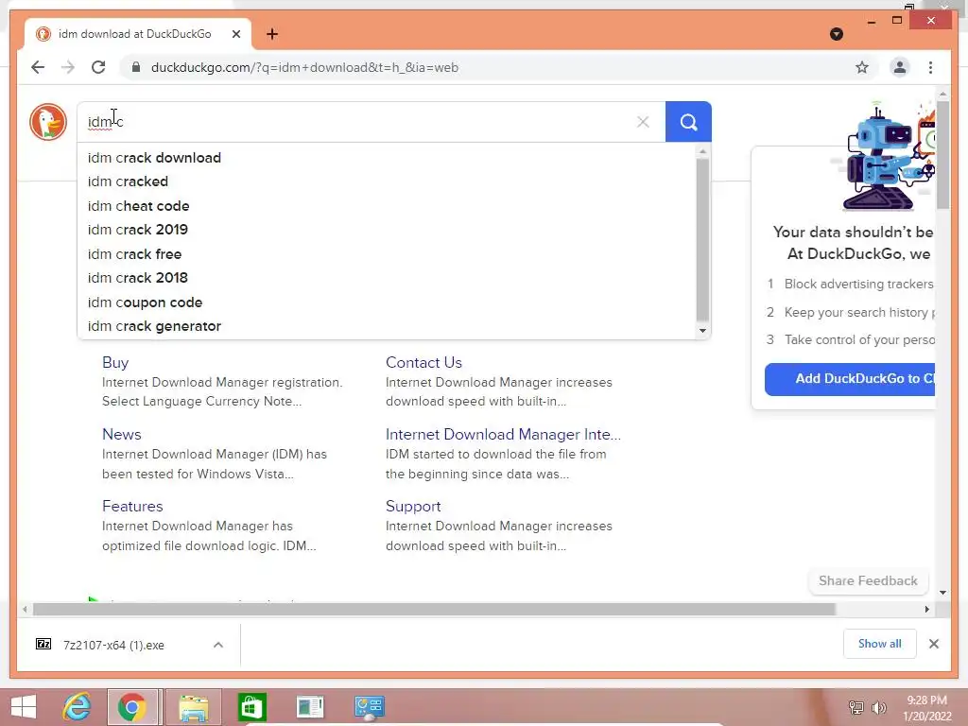Screen dimensions: 968x726
Task: Click Add DuckDuckGo to Chrome button
Action: [x=850, y=378]
